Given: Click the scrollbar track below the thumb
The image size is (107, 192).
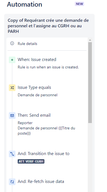Looking at the screenshot, I should [90, 157].
